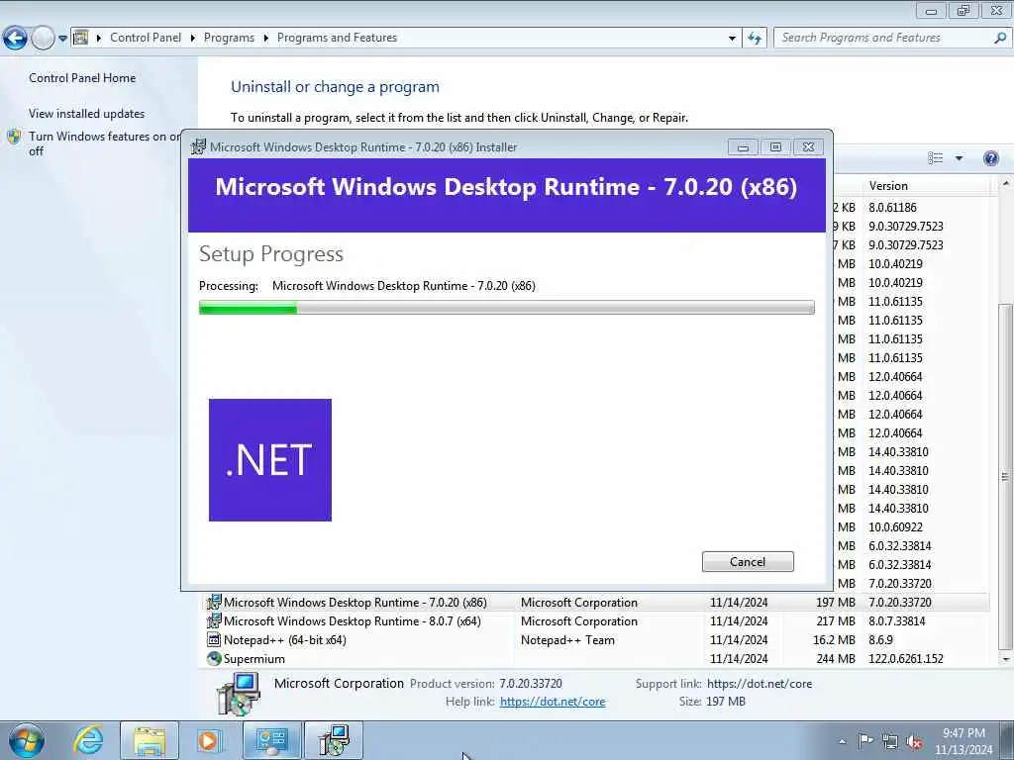
Task: Change view icon in the toolbar
Action: 935,158
